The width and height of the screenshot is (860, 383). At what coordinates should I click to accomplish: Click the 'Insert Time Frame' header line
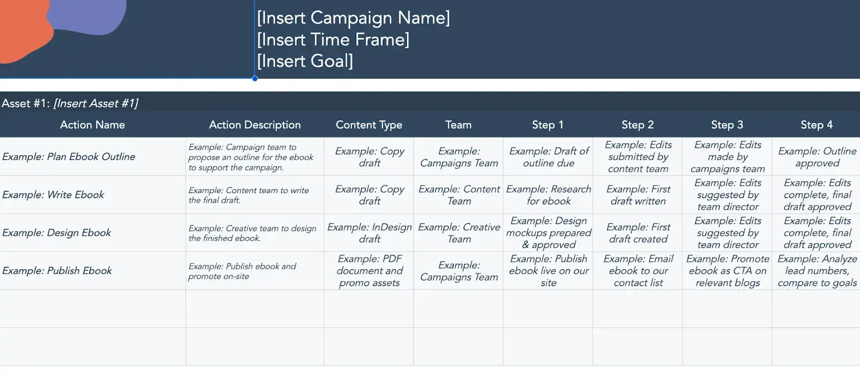333,39
